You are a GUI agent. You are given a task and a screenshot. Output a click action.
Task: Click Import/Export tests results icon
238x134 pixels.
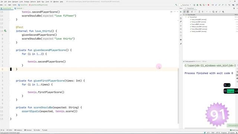[x=216, y=12]
